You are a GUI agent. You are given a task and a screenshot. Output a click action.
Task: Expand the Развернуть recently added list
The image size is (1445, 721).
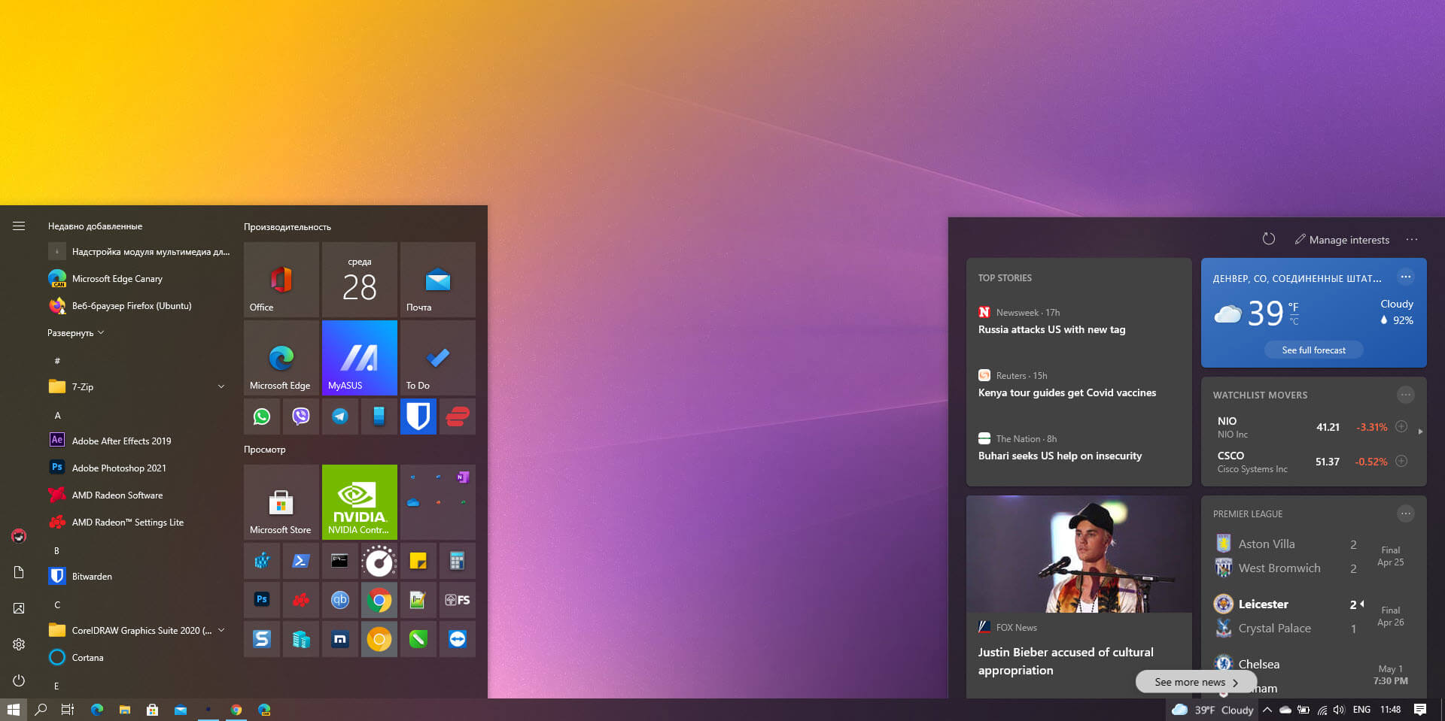tap(75, 333)
